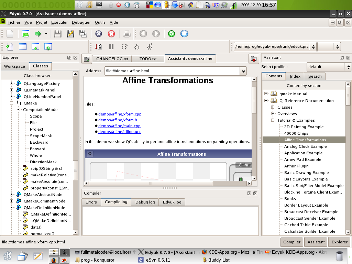Select Analog Clock Example in contents
352x264 pixels.
(305, 146)
